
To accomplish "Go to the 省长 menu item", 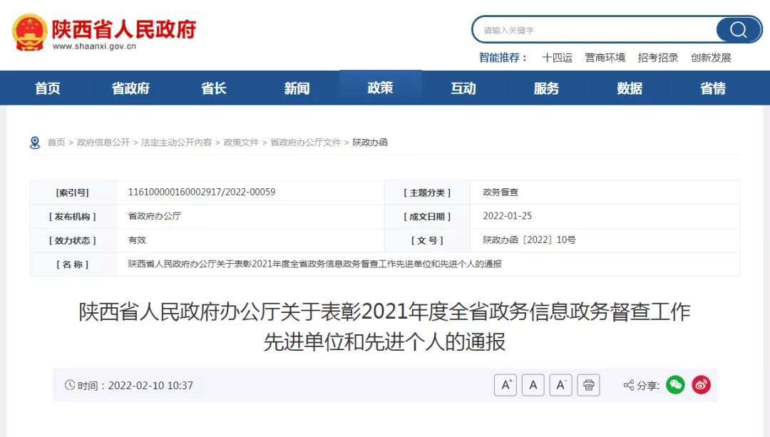I will click(214, 88).
